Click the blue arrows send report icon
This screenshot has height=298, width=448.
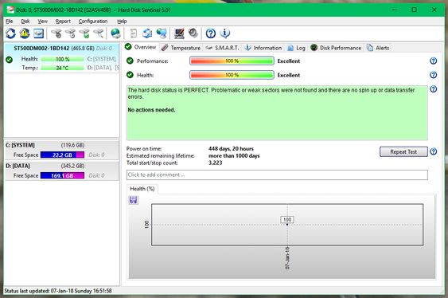point(147,33)
